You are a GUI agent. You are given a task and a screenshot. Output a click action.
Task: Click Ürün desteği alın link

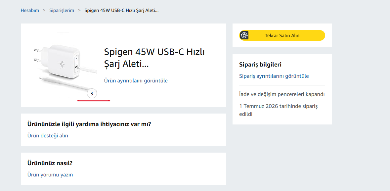point(48,135)
